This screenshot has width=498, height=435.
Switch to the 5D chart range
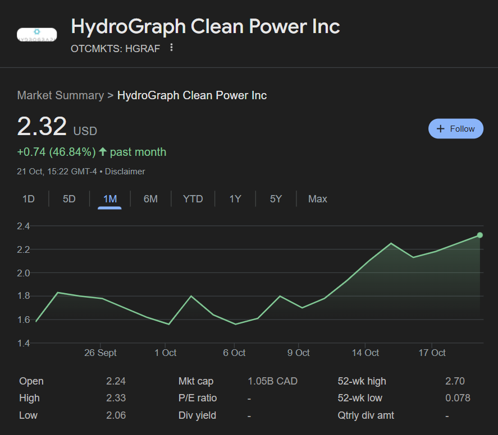coord(69,199)
